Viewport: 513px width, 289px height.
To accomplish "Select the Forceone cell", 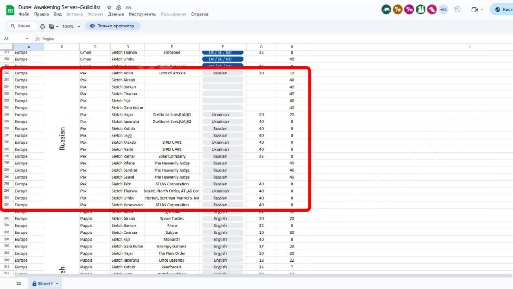I will pos(172,52).
